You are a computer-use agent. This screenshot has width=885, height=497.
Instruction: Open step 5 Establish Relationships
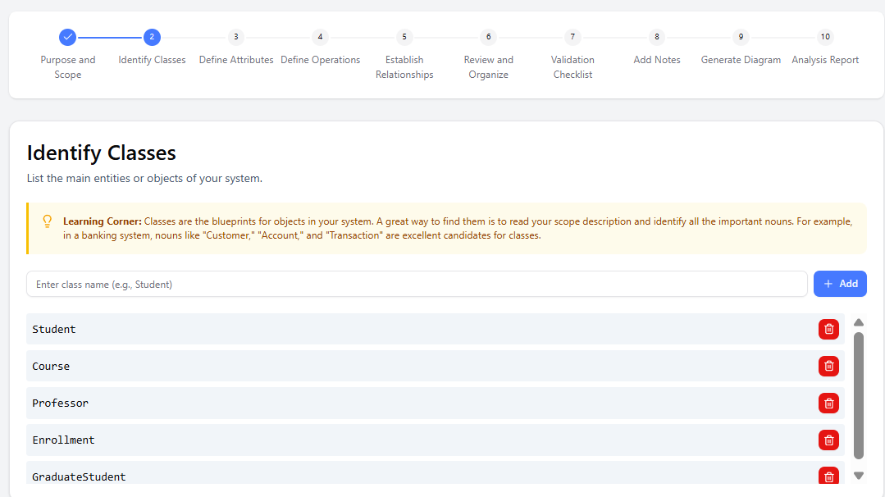pyautogui.click(x=404, y=37)
